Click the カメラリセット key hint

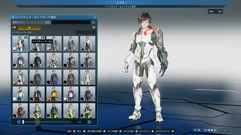[x=165, y=131]
